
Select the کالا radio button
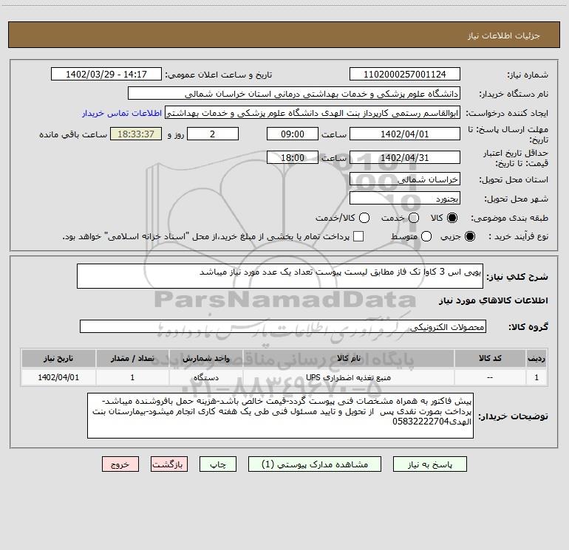pyautogui.click(x=452, y=218)
